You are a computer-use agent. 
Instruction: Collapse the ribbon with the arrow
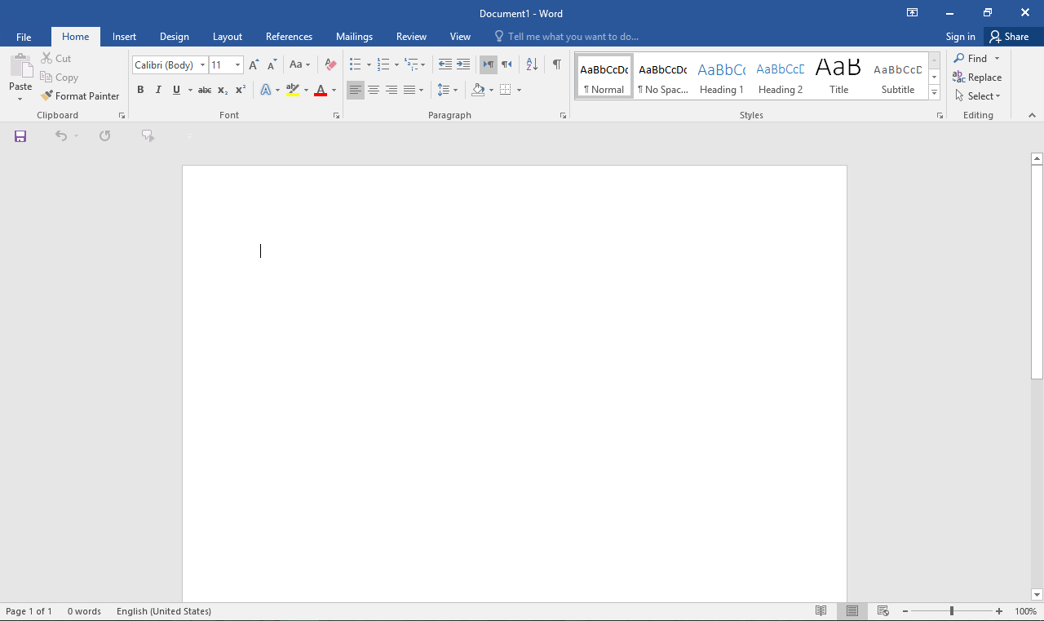coord(1032,116)
